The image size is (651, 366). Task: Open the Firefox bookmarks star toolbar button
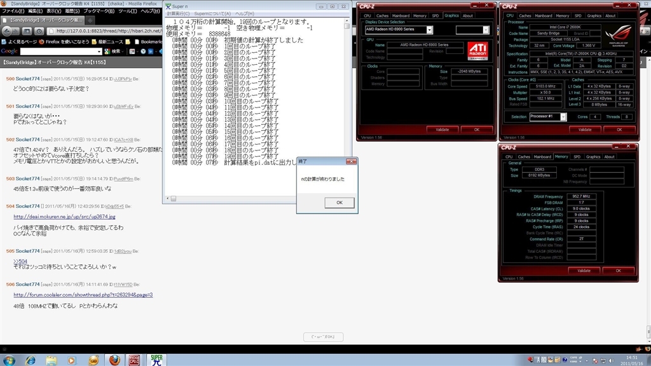click(x=27, y=31)
